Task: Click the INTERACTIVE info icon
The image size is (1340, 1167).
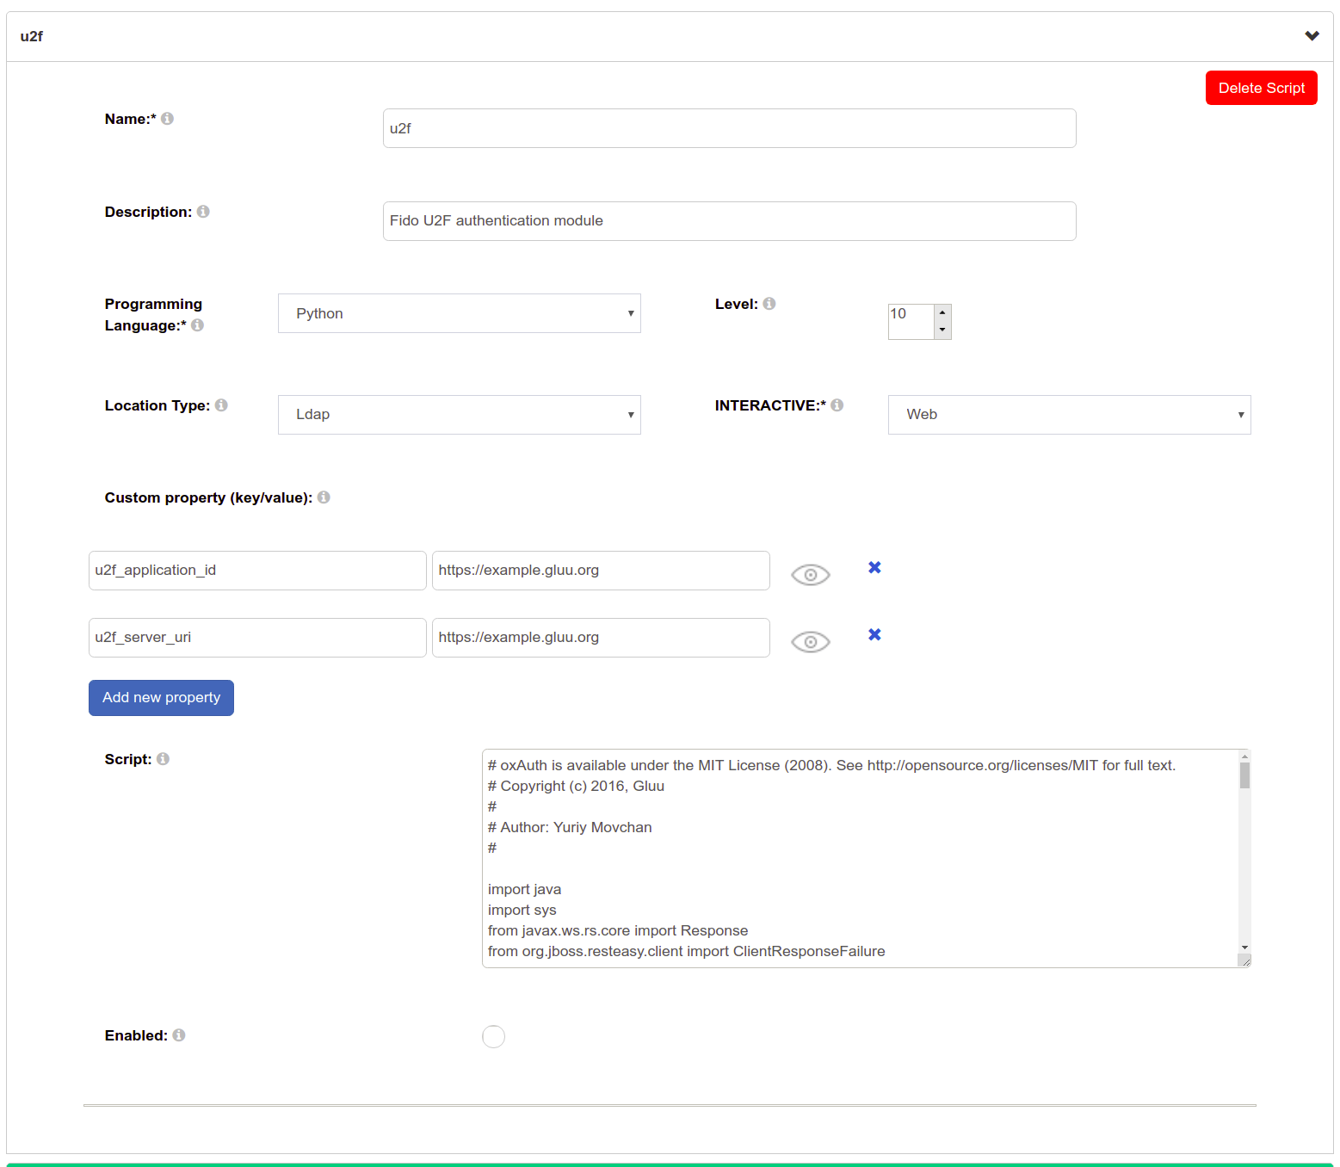Action: point(837,405)
